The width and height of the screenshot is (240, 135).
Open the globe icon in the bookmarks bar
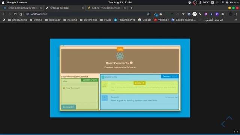click(x=4, y=20)
